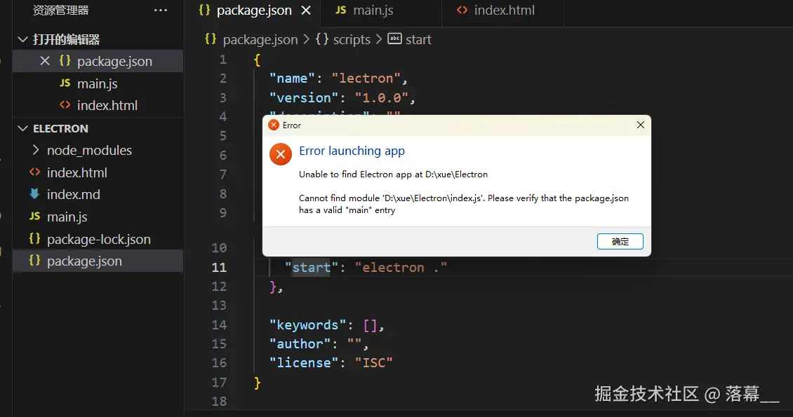Open package-lock.json file
Screen dimensions: 793x417
(98, 239)
